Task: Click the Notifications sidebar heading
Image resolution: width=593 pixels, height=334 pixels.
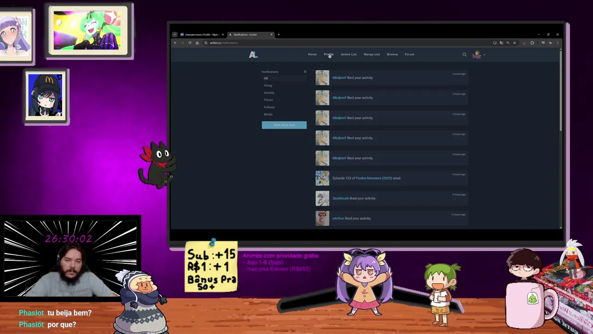Action: coord(270,72)
